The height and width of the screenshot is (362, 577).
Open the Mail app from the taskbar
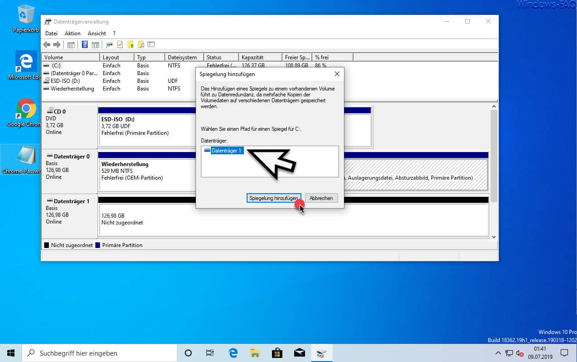[x=299, y=353]
